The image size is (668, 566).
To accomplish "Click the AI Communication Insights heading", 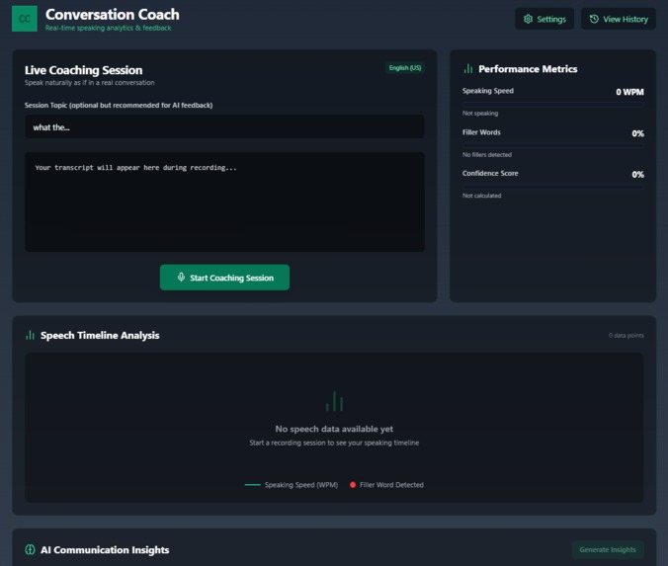I will coord(105,550).
